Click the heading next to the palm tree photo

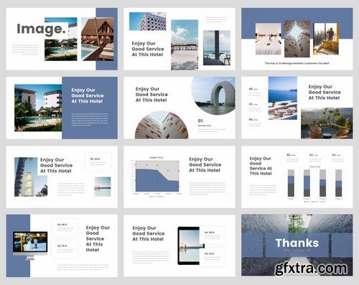tap(56, 165)
